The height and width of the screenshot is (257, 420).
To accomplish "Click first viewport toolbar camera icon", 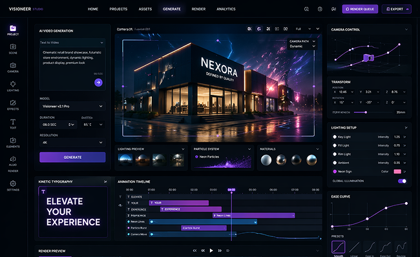I will (x=249, y=29).
